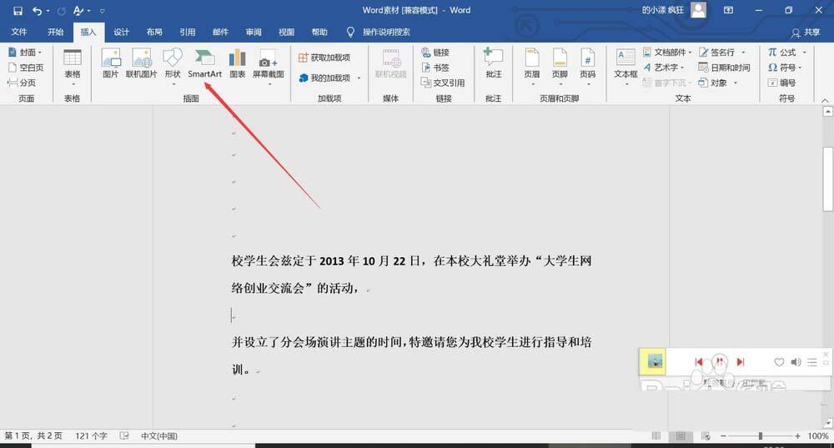Click the Save icon in quick access toolbar
Viewport: 834px width, 448px height.
coord(18,11)
